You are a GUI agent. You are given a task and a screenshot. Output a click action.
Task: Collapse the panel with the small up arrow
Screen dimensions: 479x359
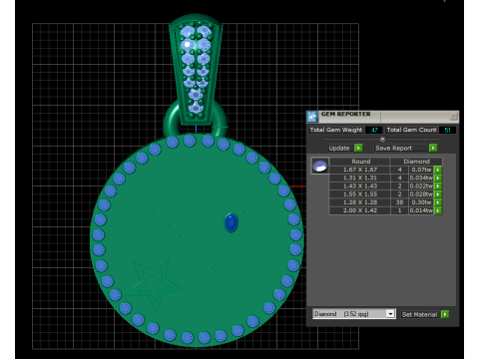382,139
